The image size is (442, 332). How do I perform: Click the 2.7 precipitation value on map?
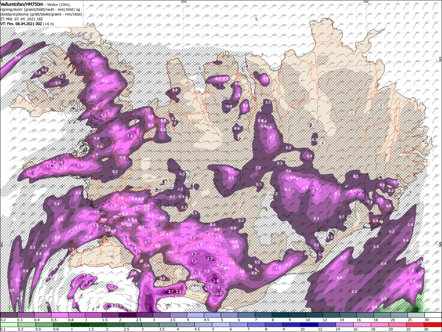(171, 292)
